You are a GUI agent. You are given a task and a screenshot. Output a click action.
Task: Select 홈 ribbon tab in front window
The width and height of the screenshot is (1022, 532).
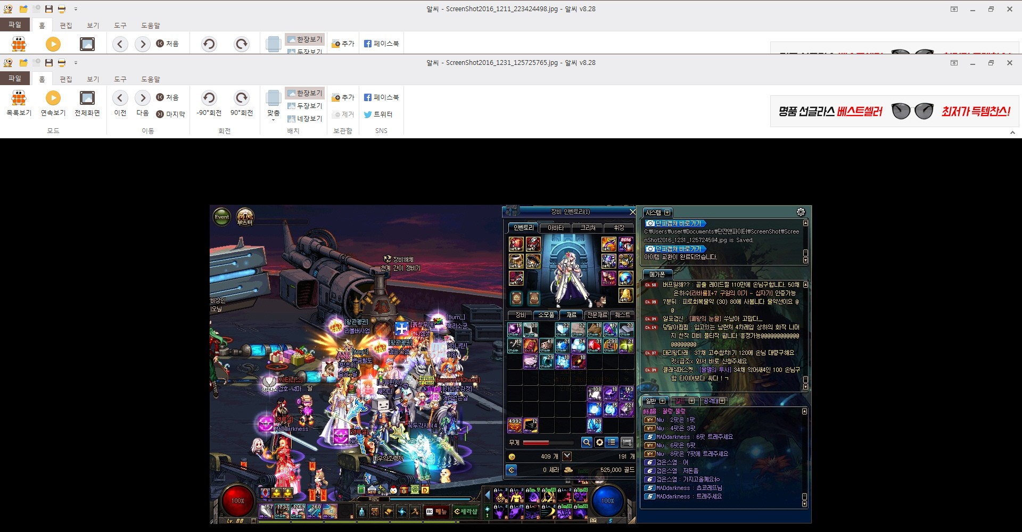[x=42, y=79]
